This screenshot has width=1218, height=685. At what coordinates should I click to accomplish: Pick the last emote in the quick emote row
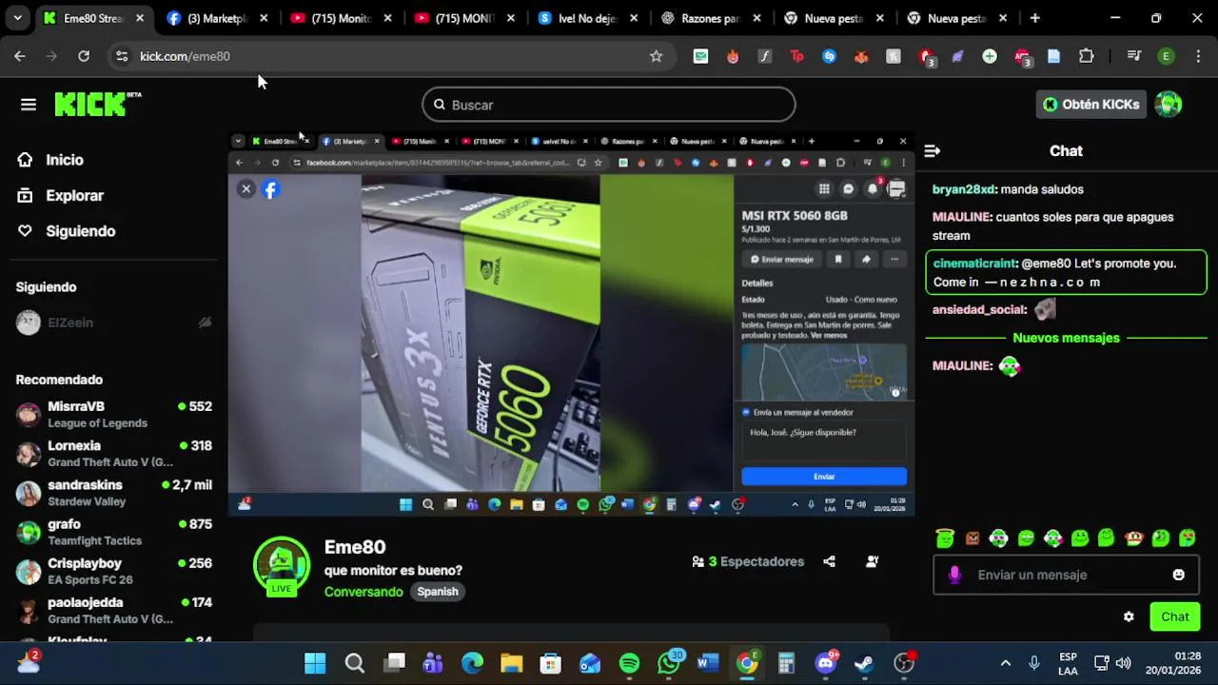point(1188,538)
